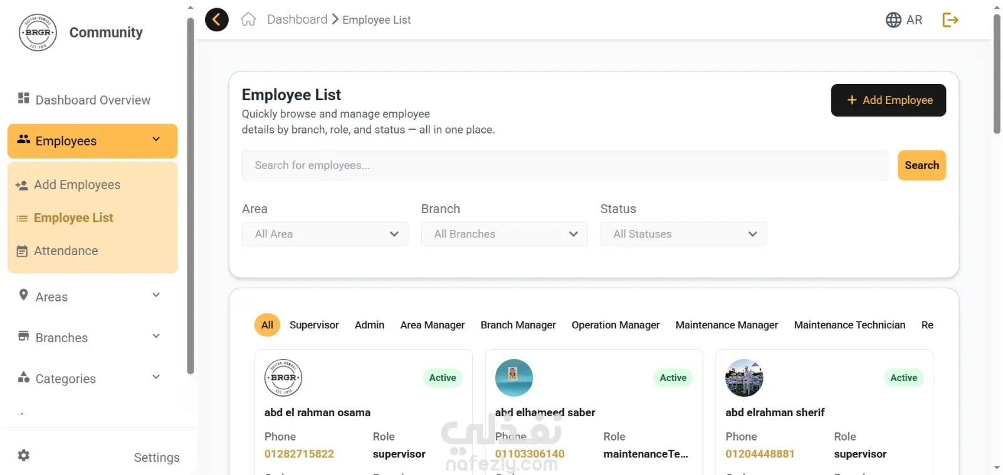Click the name abd elhameed saber

pyautogui.click(x=545, y=412)
